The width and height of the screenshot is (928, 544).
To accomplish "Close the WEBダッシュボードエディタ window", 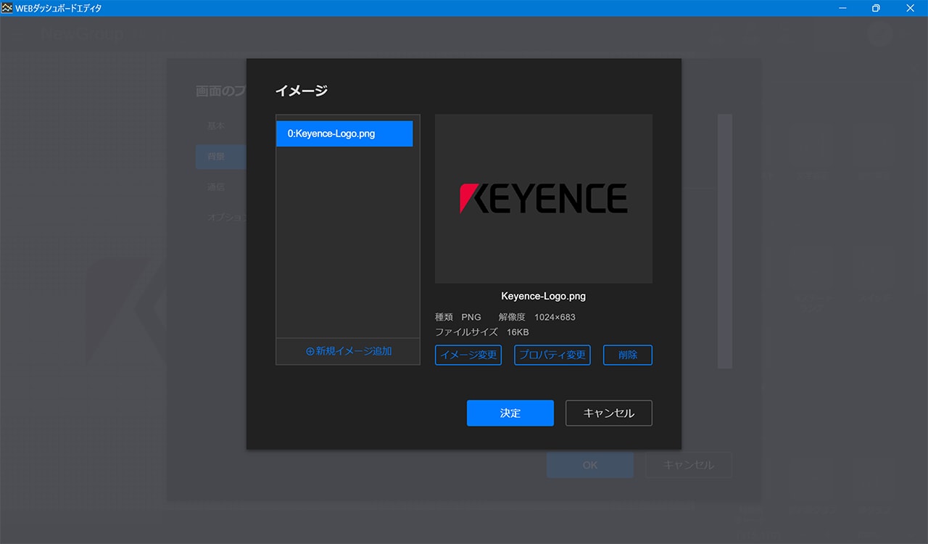I will 910,8.
